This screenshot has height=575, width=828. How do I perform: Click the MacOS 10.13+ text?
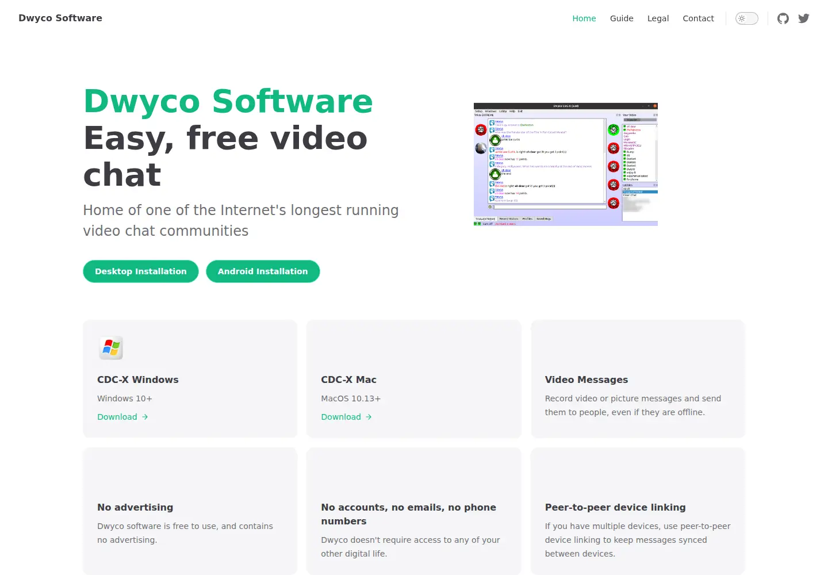pos(351,398)
